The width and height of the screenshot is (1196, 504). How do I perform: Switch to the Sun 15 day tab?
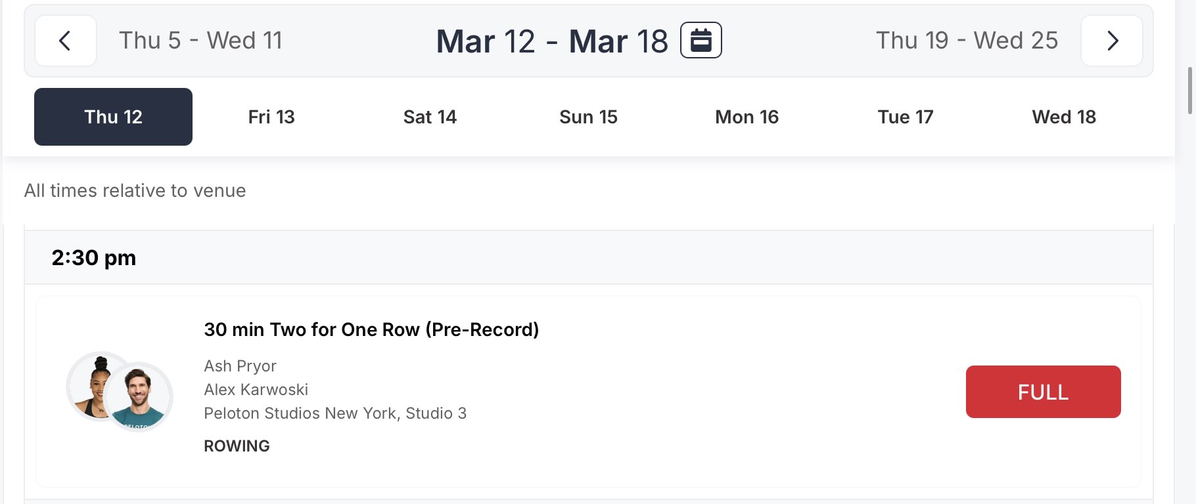point(588,117)
